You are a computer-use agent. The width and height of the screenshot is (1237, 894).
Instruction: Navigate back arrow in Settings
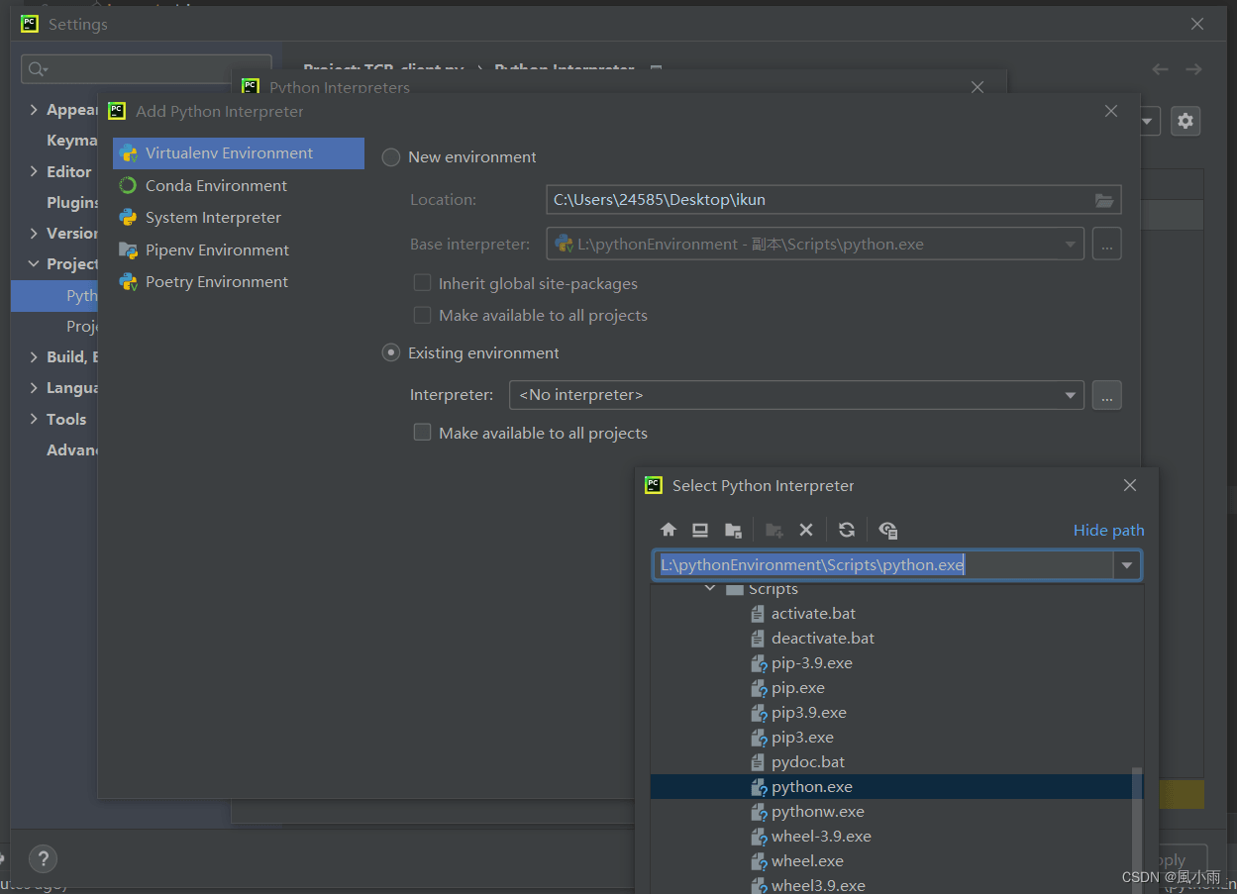point(1161,69)
